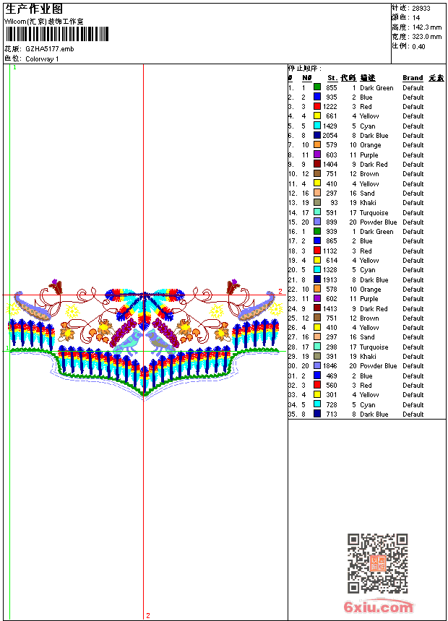Select the 'Dark Red' description in row 24
This screenshot has height=621, width=448.
tap(374, 308)
